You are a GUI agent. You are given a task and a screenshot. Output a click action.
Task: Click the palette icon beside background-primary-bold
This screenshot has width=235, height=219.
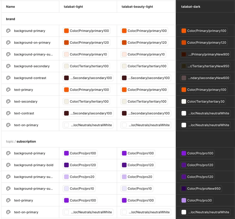[x=8, y=165]
